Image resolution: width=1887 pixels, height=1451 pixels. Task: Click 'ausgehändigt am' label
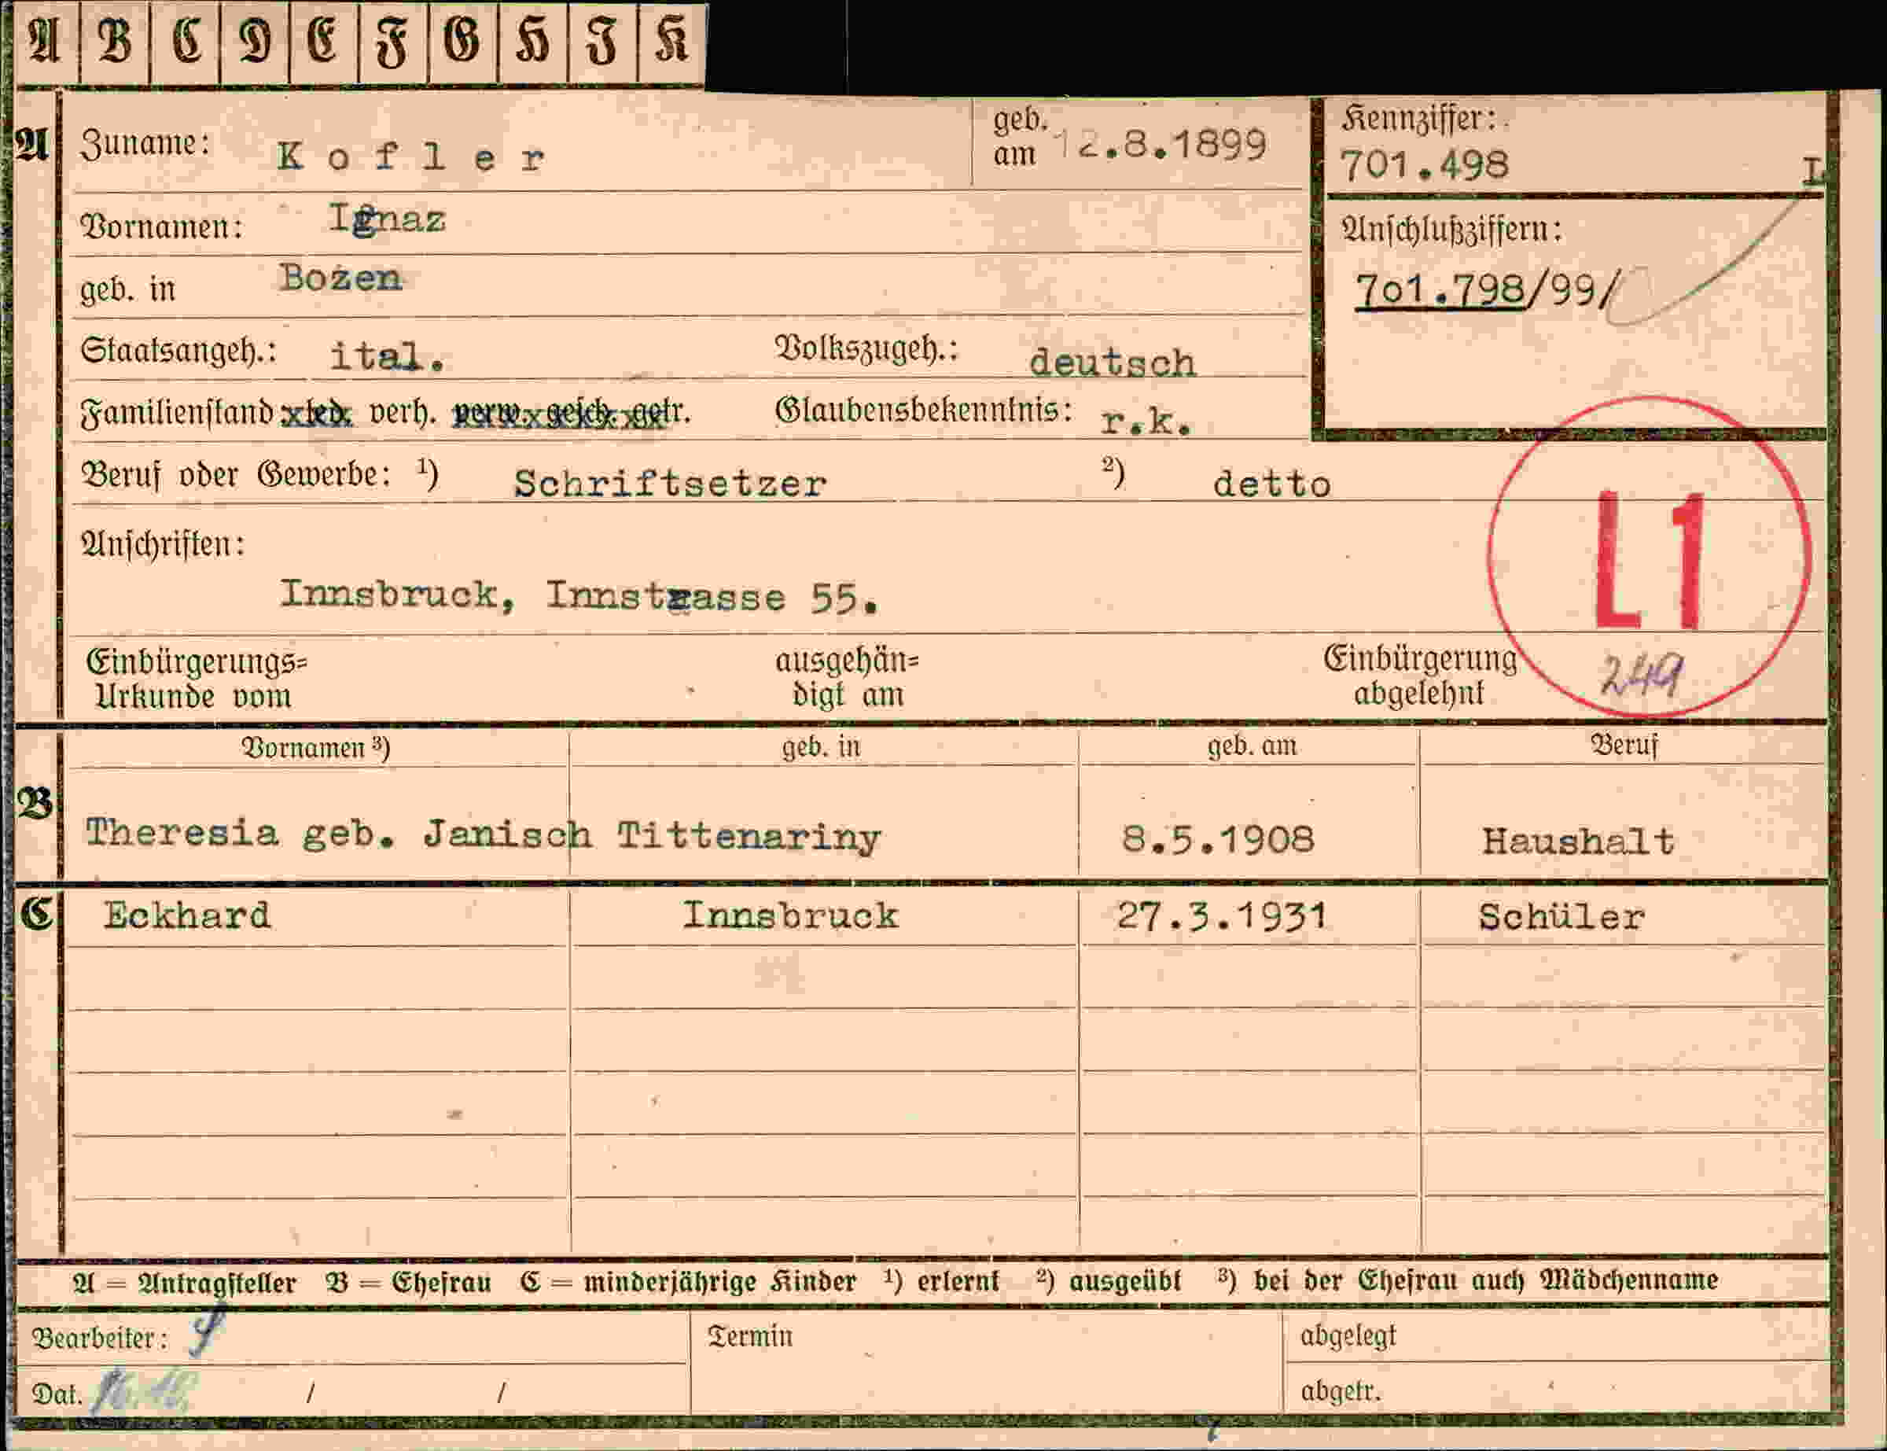tap(847, 677)
